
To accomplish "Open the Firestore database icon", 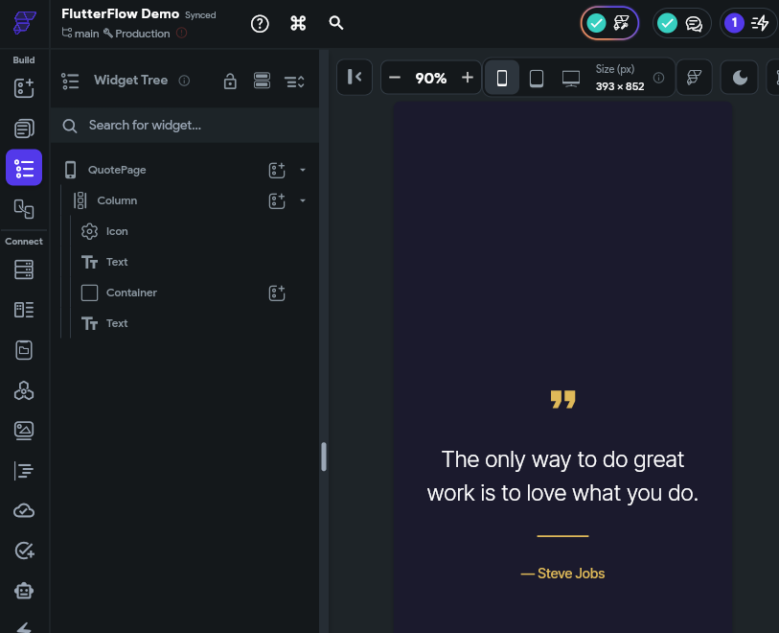I will (24, 270).
